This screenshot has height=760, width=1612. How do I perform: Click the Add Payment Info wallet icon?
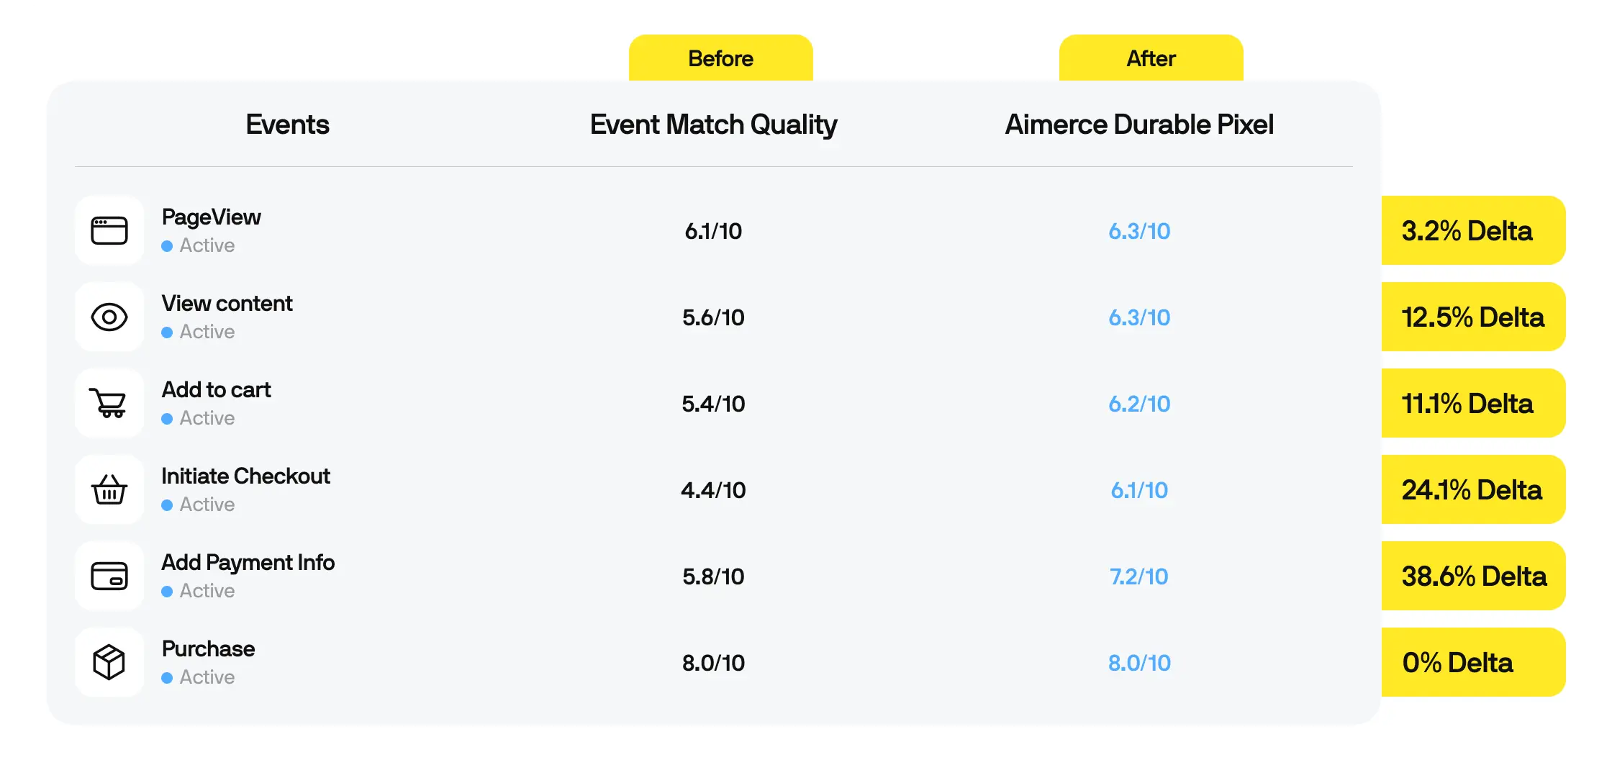pos(109,576)
